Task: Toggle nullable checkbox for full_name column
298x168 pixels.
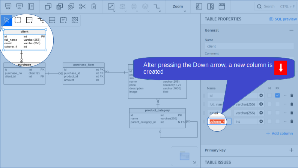Action: (x=269, y=104)
